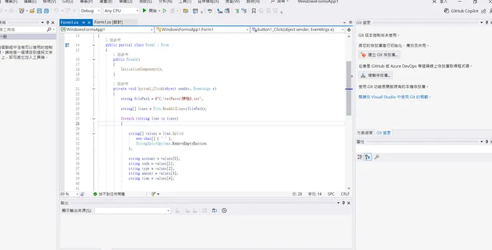Click the Save All toolbar icon
The height and width of the screenshot is (250, 492).
(x=46, y=11)
